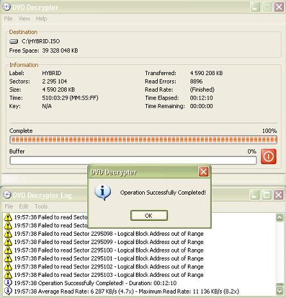
Task: Click the DVD Decrypter disc icon in title bar
Action: [x=6, y=7]
